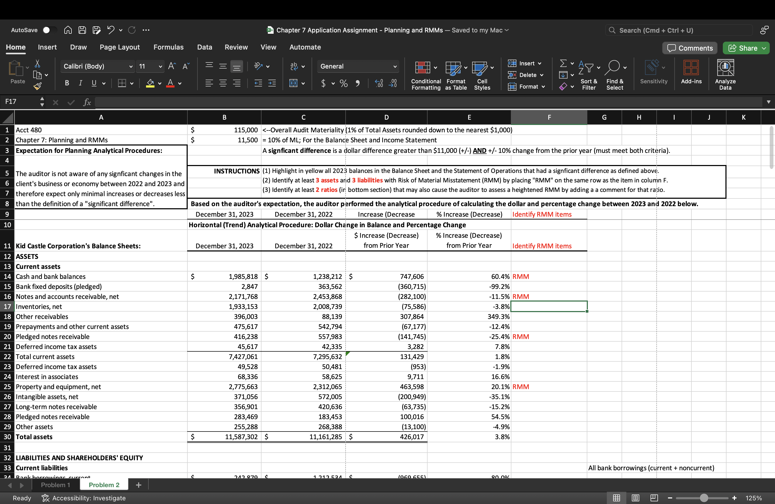The width and height of the screenshot is (775, 504).
Task: Open Conditional Formatting options
Action: coord(425,75)
